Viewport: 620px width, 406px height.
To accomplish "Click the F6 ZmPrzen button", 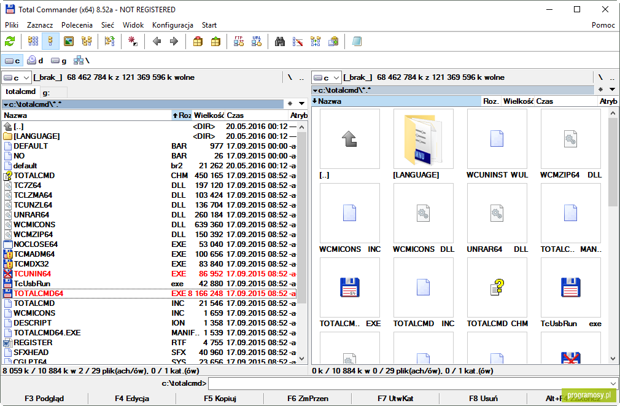I will [308, 399].
